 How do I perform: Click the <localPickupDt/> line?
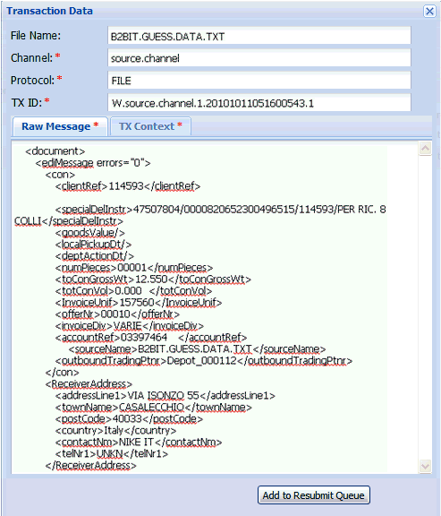pyautogui.click(x=93, y=245)
